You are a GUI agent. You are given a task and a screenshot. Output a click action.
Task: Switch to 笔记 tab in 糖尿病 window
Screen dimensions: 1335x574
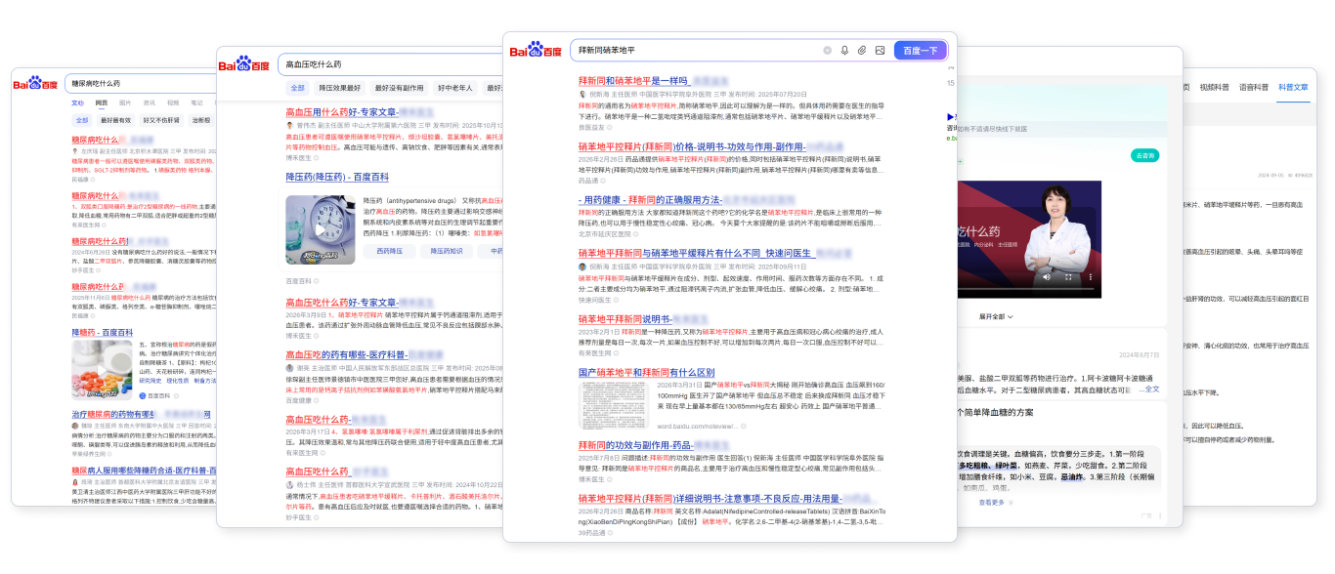197,102
